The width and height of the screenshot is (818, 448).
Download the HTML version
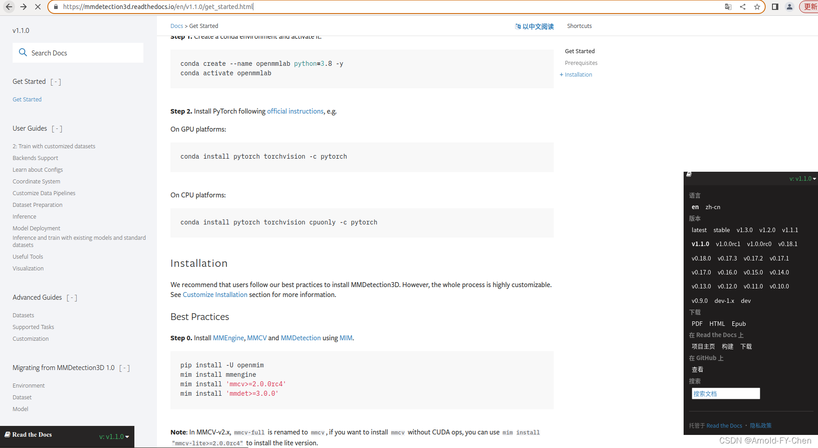click(x=717, y=324)
